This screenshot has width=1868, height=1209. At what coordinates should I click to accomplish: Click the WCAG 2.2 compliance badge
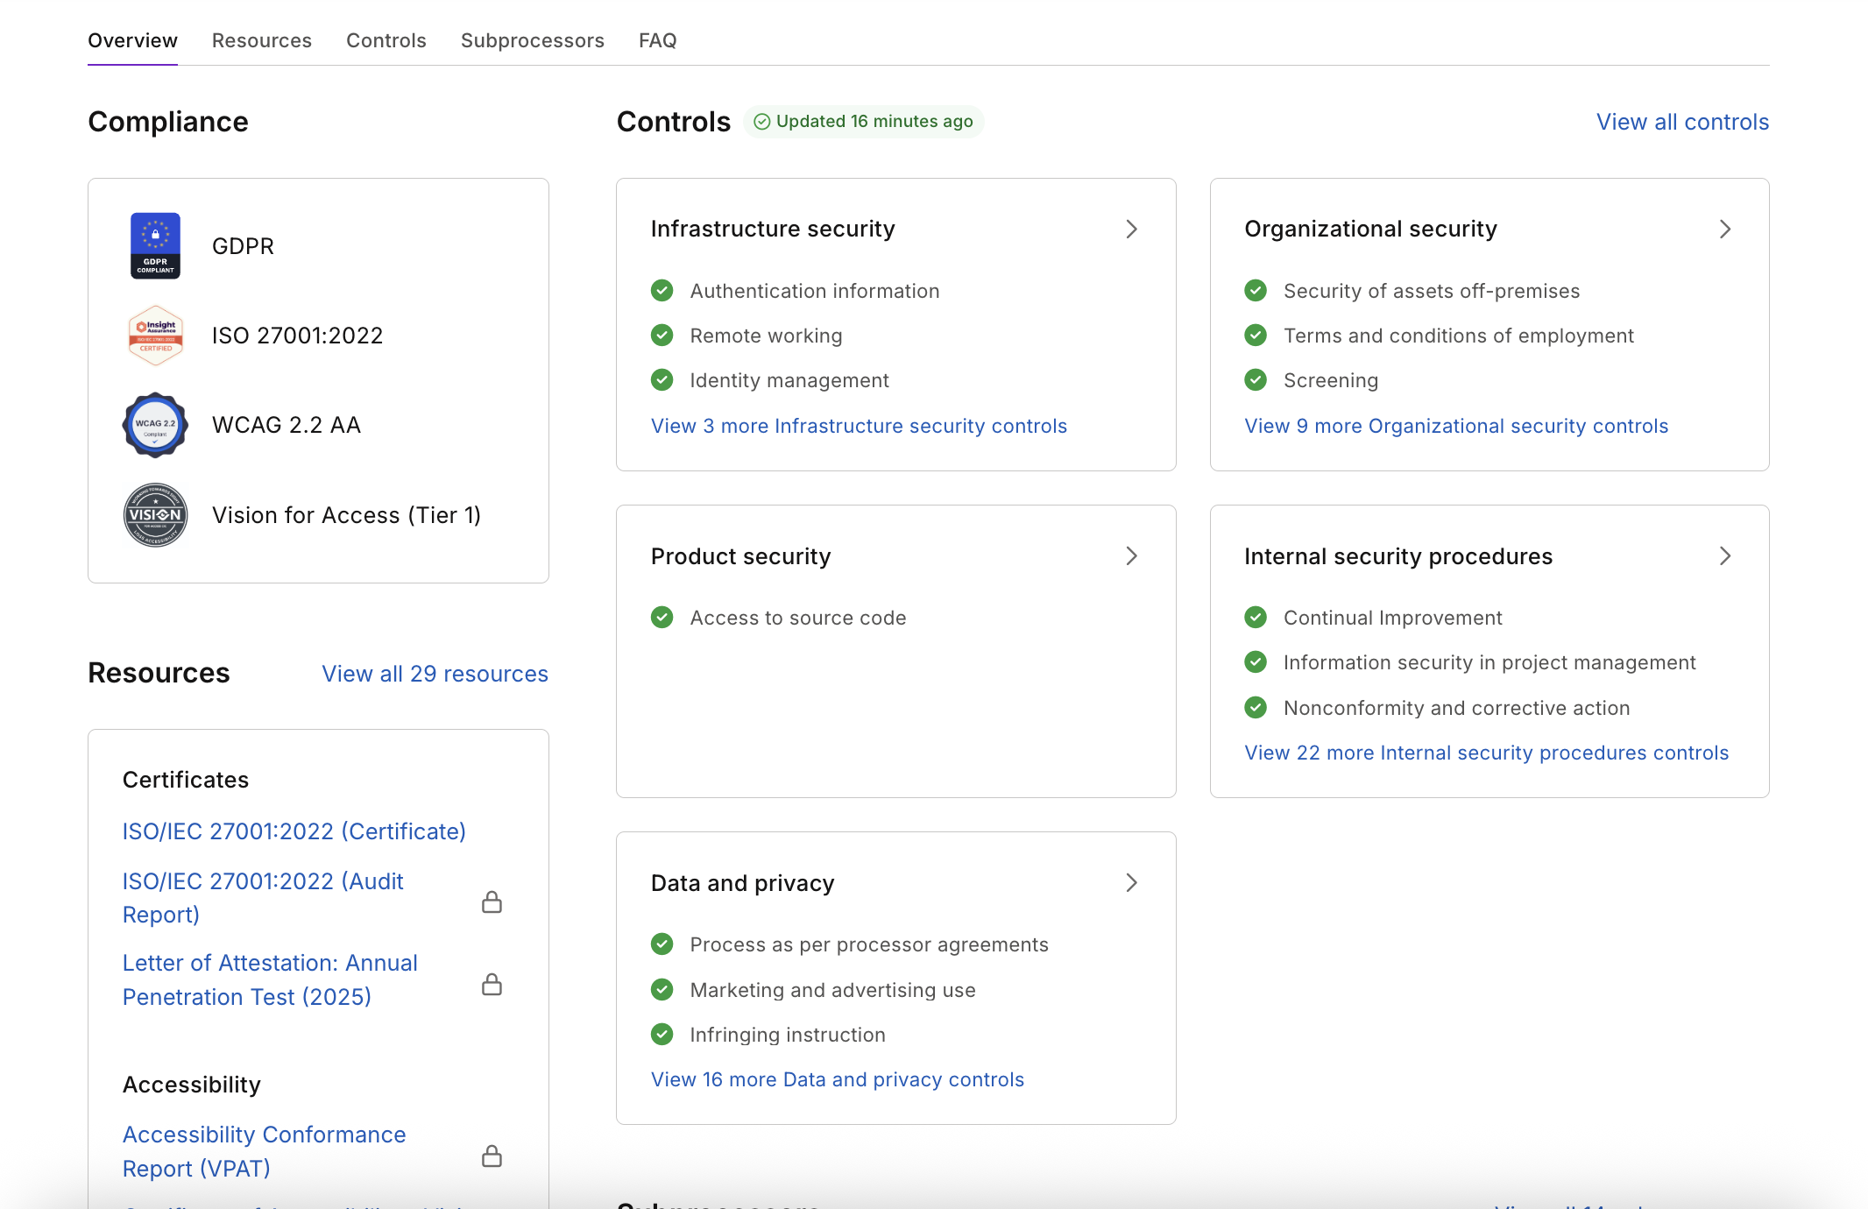pos(155,425)
